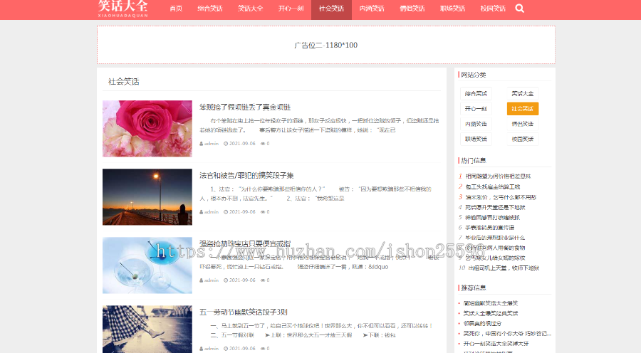Image resolution: width=641 pixels, height=353 pixels.
Task: Click the 笑话大全 site logo
Action: (123, 9)
